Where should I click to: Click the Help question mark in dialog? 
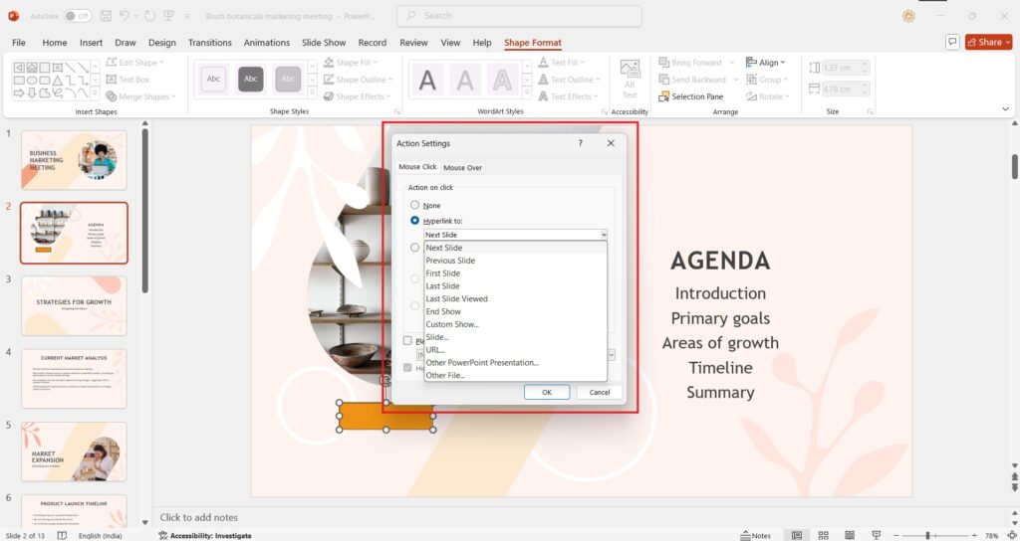tap(581, 143)
